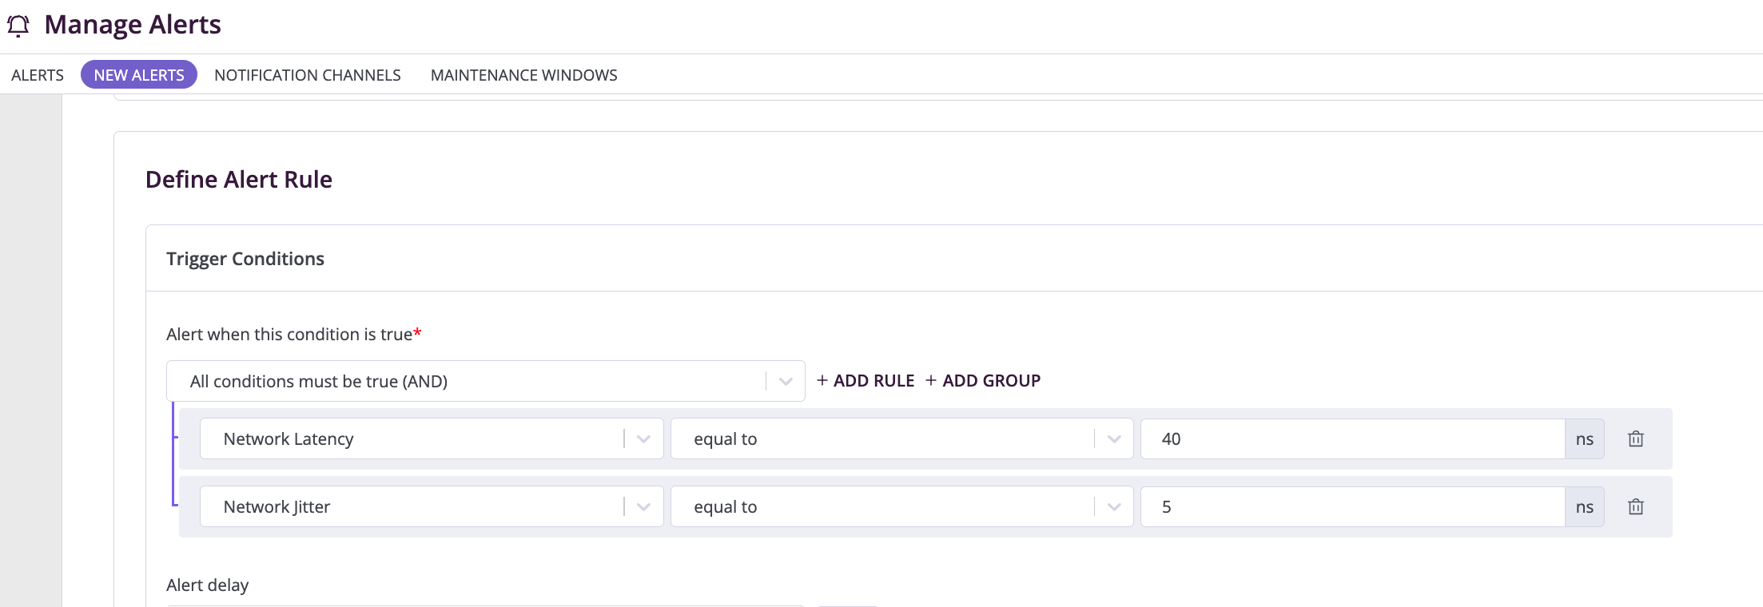Viewport: 1763px width, 607px height.
Task: Open the NOTIFICATION CHANNELS tab
Action: [307, 75]
